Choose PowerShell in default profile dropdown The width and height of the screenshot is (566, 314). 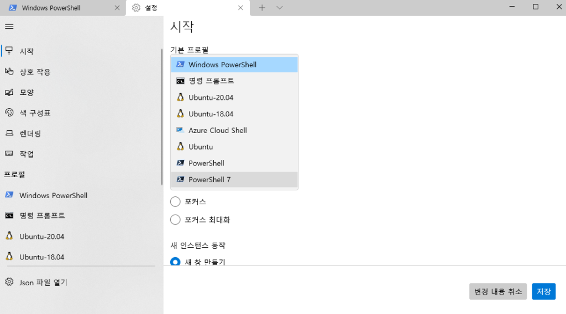pyautogui.click(x=234, y=163)
